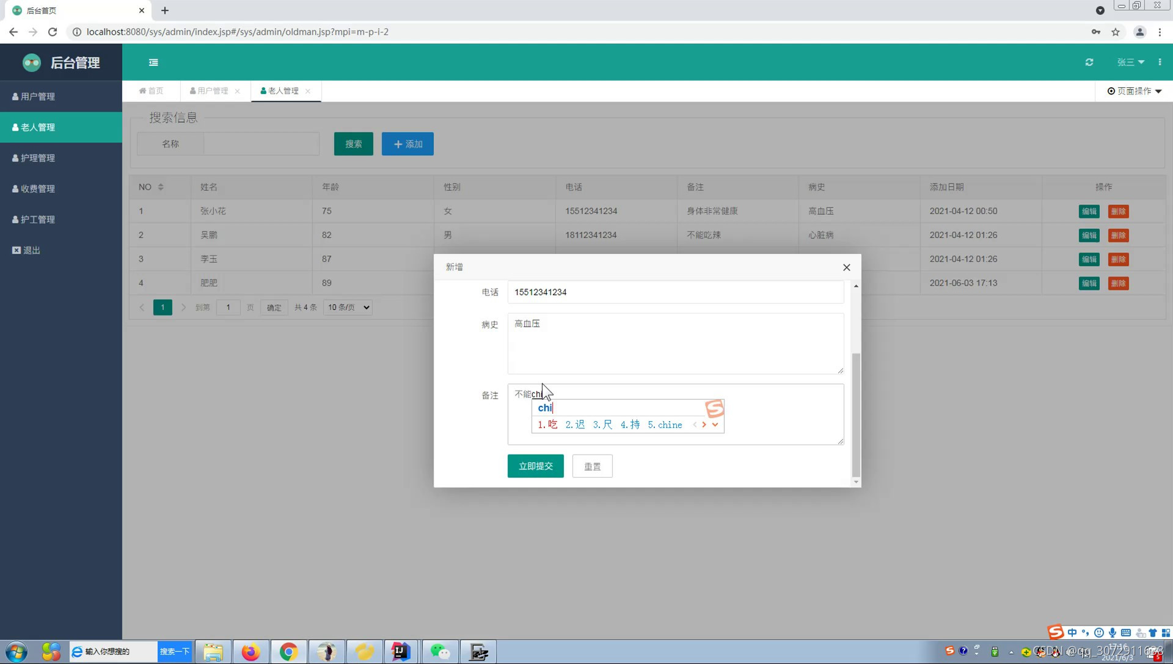Screen dimensions: 1173x664
Task: Open the 张三 user dropdown
Action: [1131, 62]
